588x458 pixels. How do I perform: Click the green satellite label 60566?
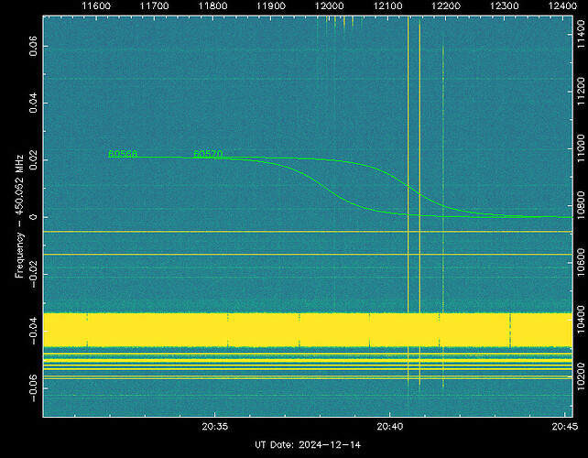coord(123,154)
